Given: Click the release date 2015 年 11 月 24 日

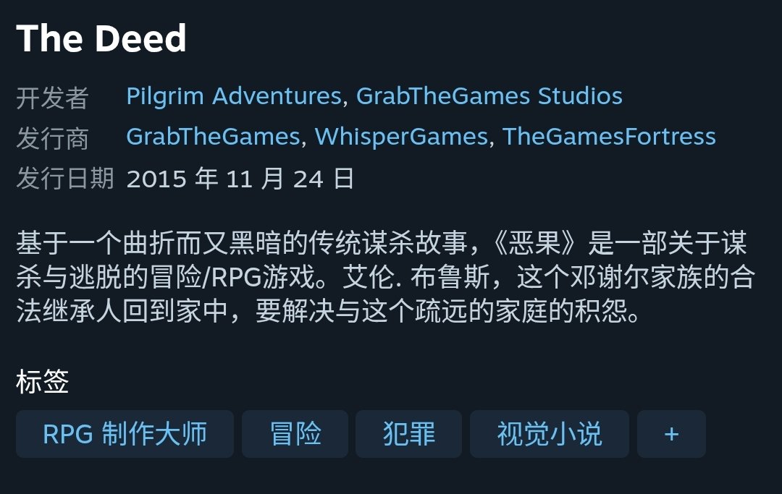Looking at the screenshot, I should click(240, 178).
